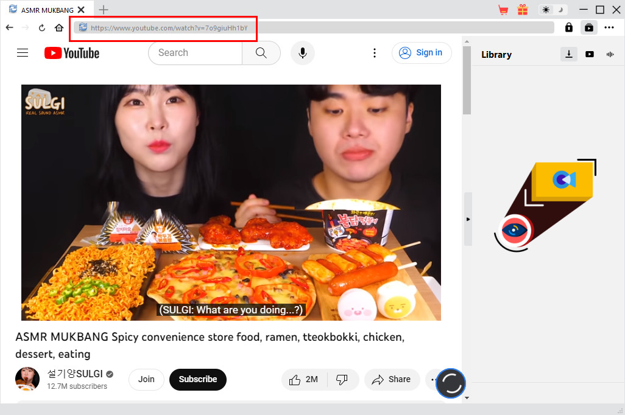
Task: Click the padlock icon in toolbar
Action: tap(569, 27)
